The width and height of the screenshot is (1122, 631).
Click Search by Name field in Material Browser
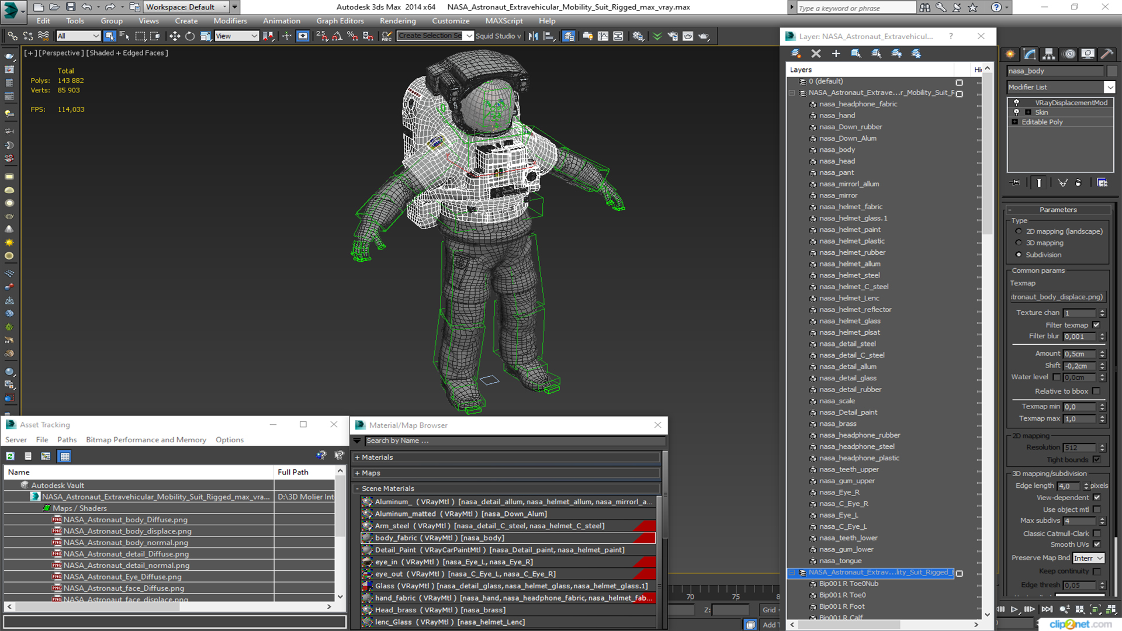tap(514, 441)
